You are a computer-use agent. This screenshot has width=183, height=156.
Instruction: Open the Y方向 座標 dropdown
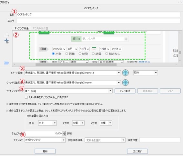[110, 123]
